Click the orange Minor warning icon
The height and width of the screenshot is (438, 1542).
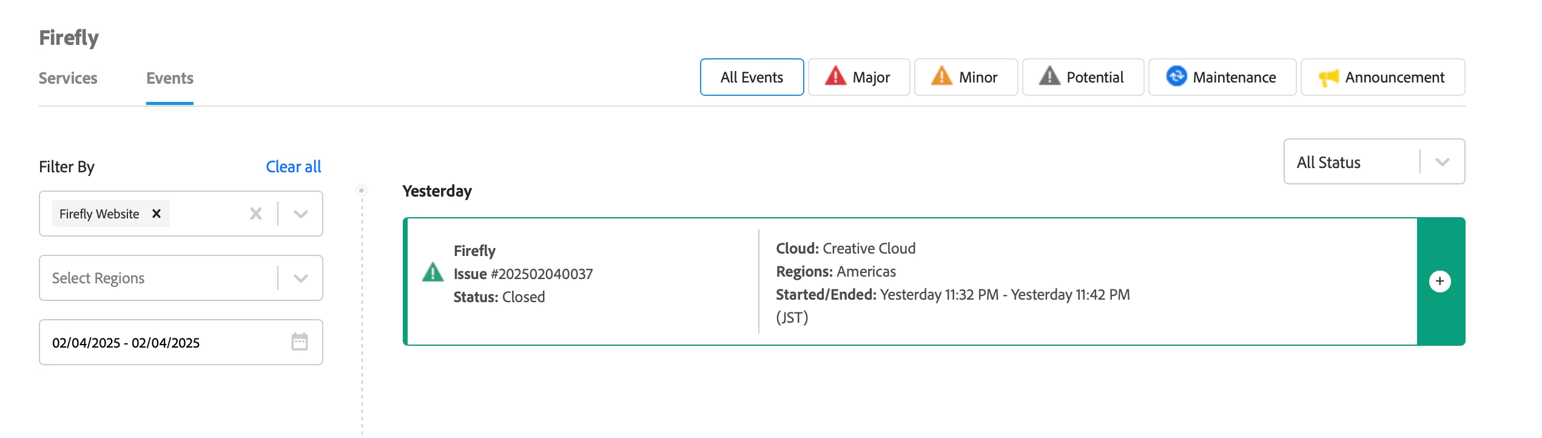coord(941,76)
